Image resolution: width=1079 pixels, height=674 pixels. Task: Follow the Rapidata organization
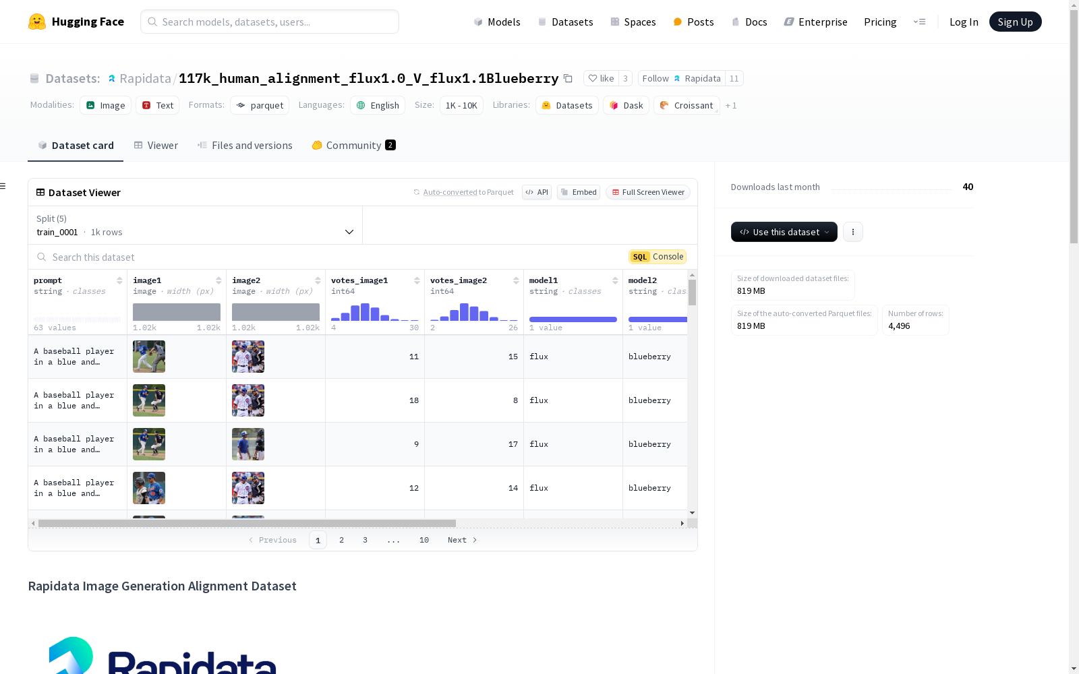coord(682,78)
